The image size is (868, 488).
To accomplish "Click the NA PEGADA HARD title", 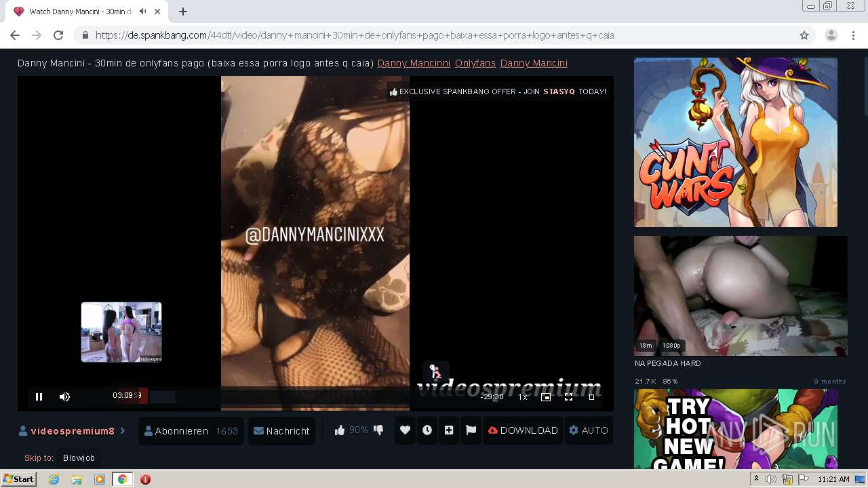I will [668, 363].
